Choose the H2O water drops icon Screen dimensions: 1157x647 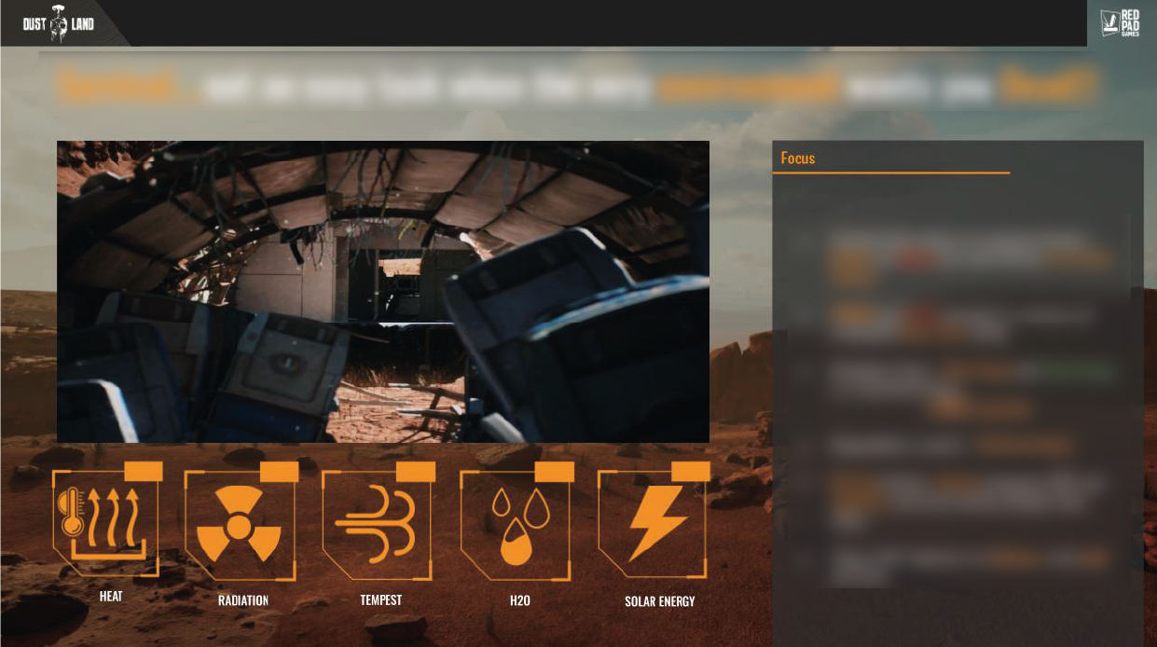tap(515, 525)
